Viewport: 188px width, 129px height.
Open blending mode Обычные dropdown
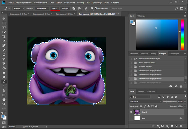pyautogui.click(x=145, y=102)
